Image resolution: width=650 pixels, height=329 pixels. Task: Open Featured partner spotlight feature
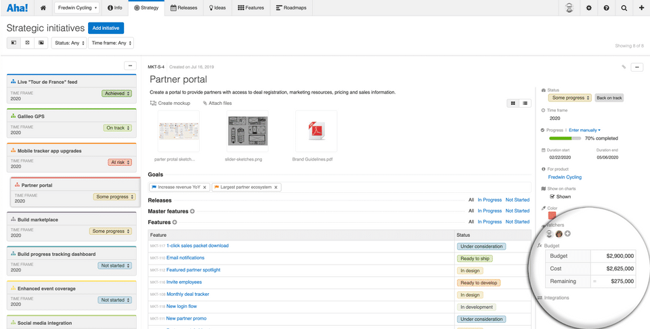click(x=193, y=270)
